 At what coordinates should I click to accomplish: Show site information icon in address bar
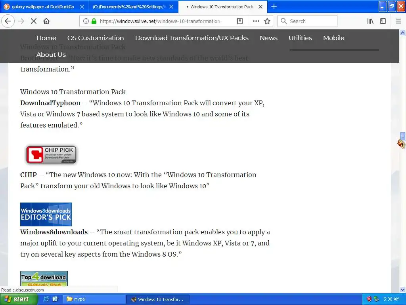point(86,21)
